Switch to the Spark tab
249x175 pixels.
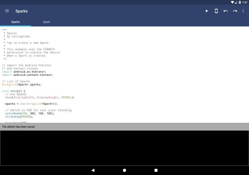click(x=47, y=22)
